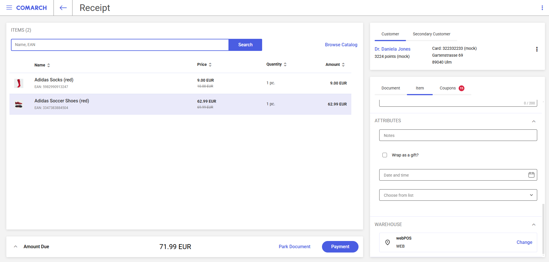This screenshot has height=262, width=549.
Task: Click the struck-through 69.99 EUR price
Action: point(205,107)
